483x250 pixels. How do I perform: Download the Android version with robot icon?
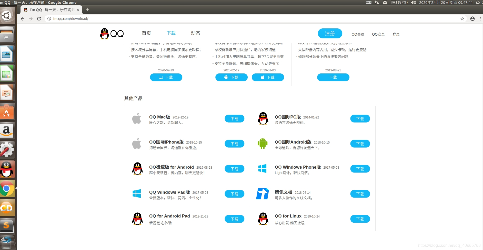click(232, 77)
